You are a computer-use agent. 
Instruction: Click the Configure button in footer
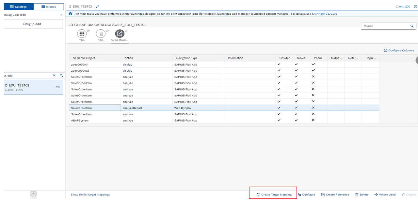tap(306, 195)
